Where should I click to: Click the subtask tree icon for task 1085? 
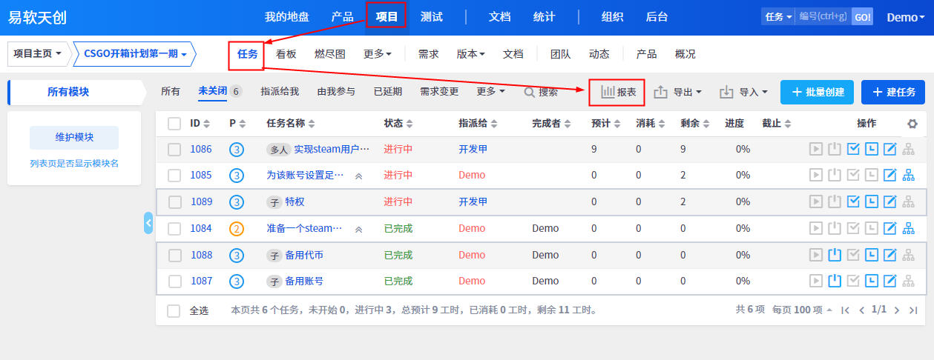coord(909,176)
